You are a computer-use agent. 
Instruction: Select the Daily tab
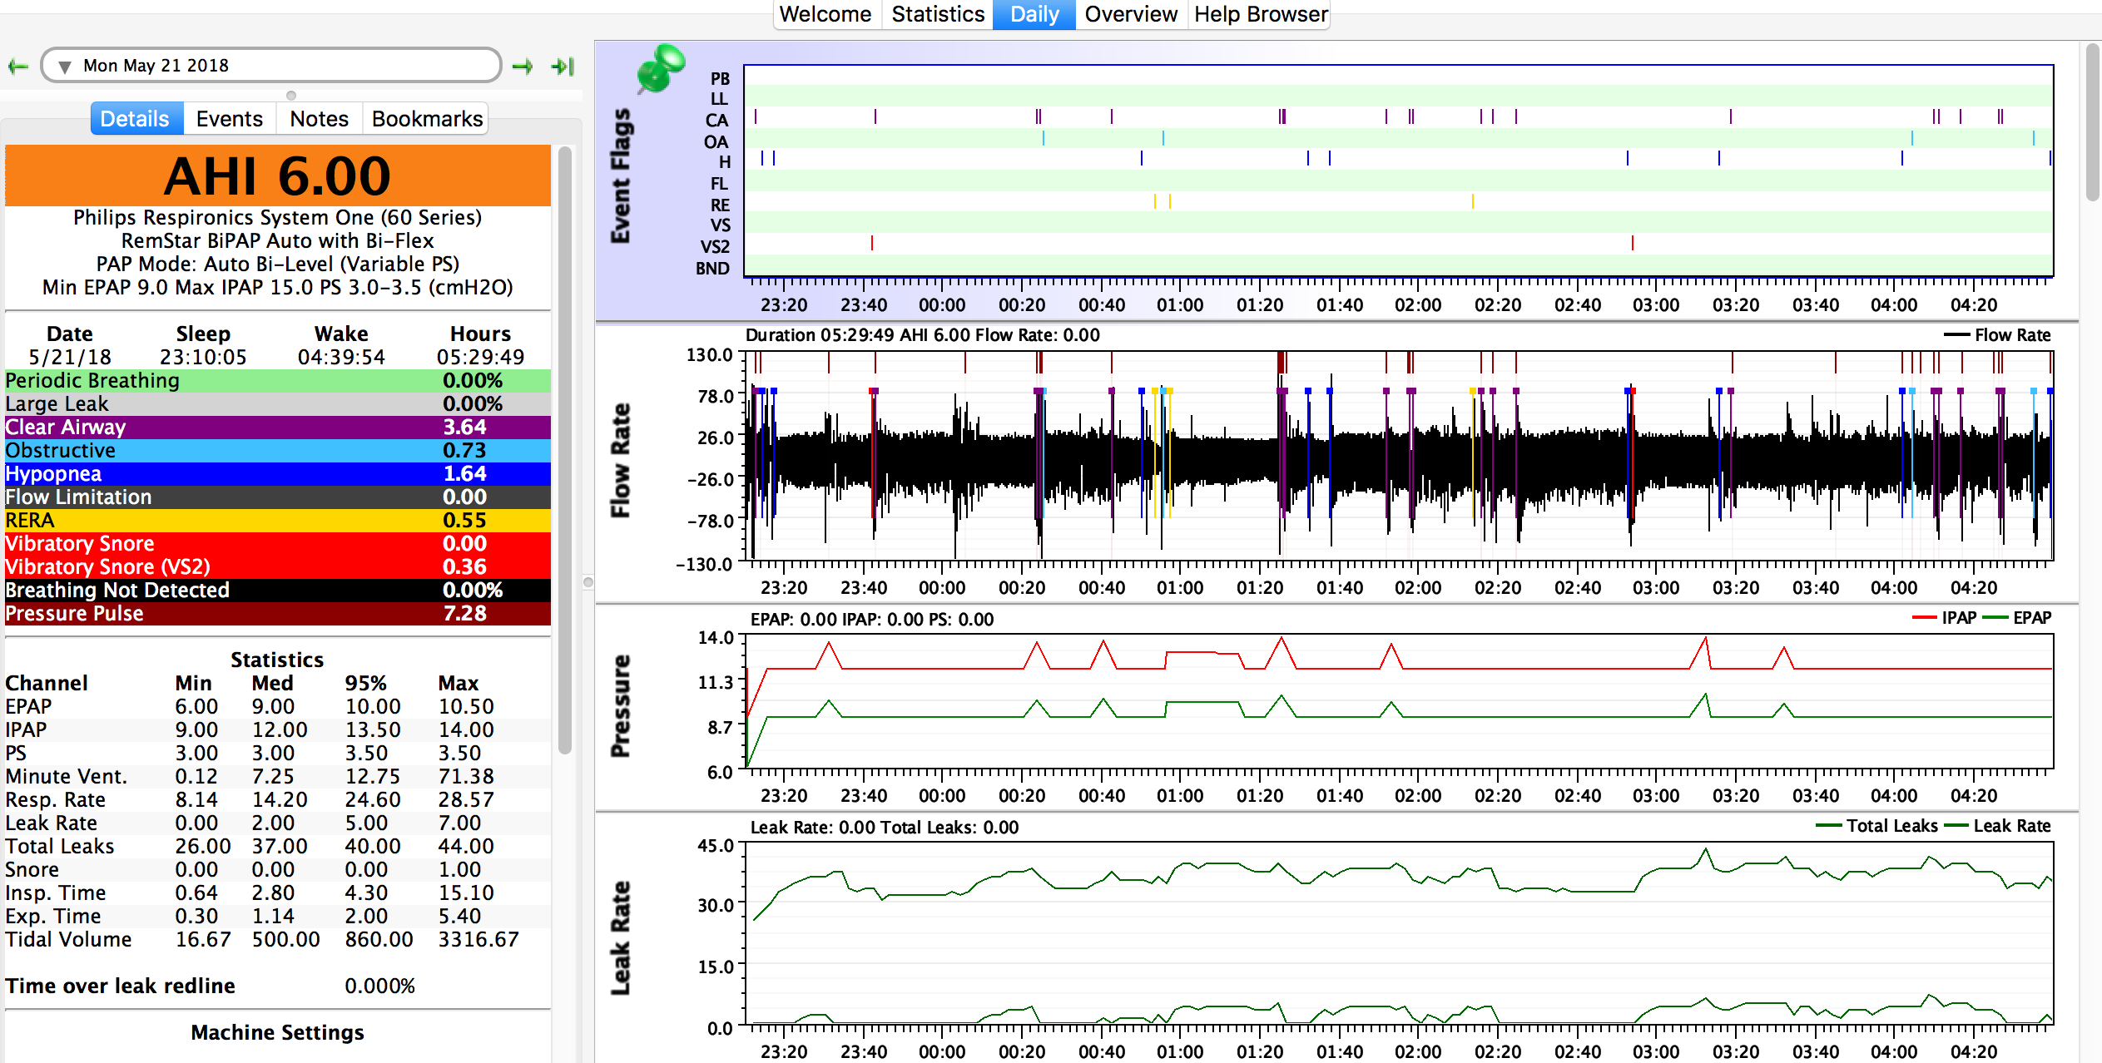1034,14
